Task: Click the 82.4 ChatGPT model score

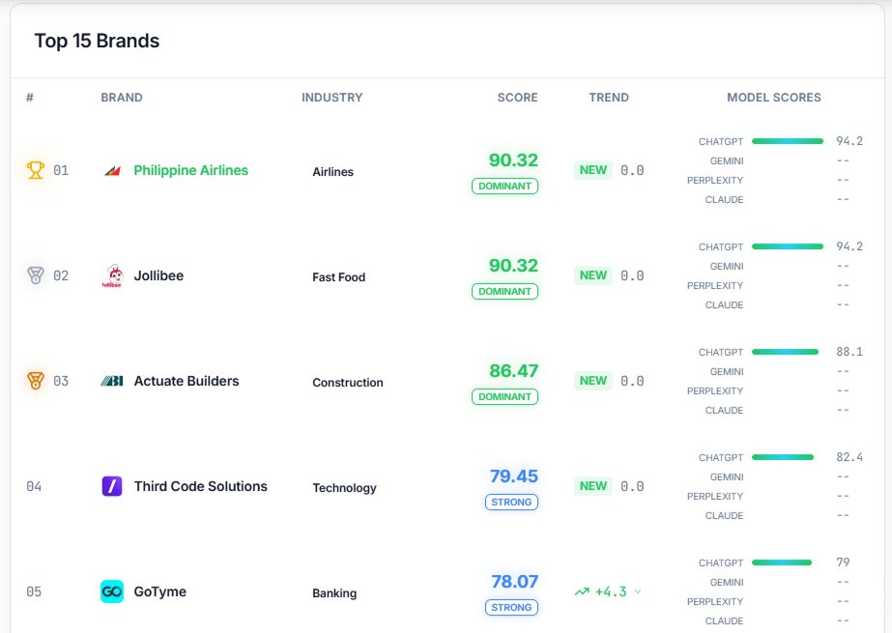Action: (849, 457)
